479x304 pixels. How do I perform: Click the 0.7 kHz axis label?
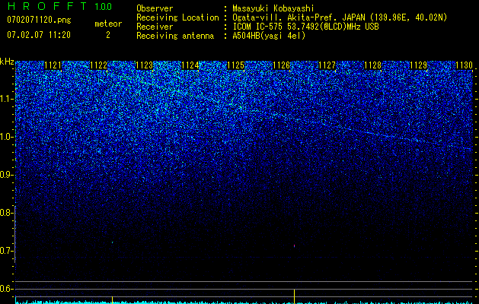tap(6, 251)
